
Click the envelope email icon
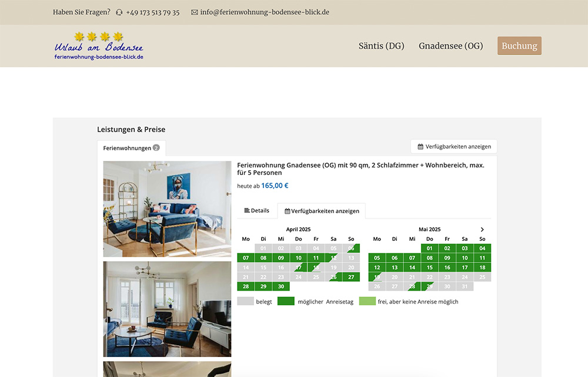[195, 12]
